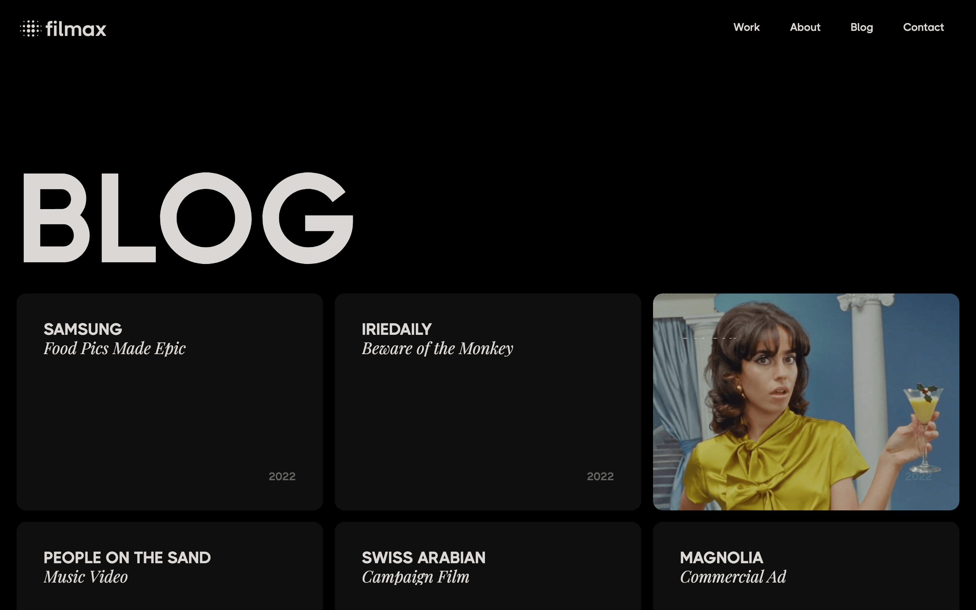The image size is (976, 610).
Task: Click the Commercial Ad subtitle
Action: (x=733, y=577)
